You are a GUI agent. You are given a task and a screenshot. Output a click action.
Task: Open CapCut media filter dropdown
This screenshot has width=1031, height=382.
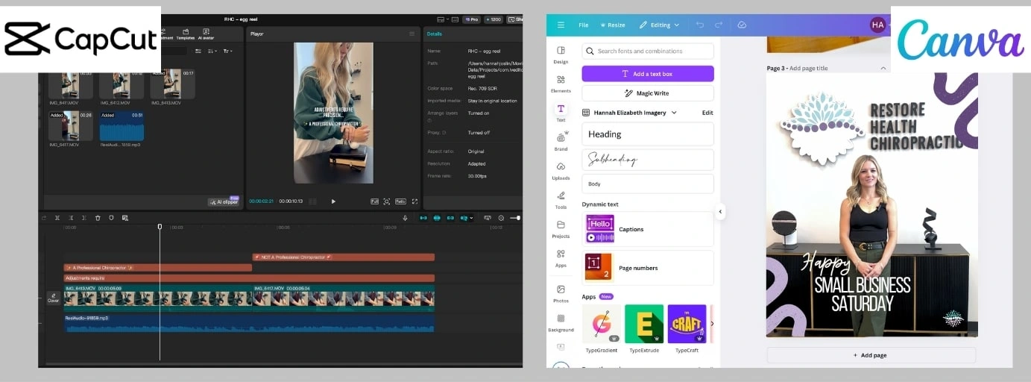point(227,51)
